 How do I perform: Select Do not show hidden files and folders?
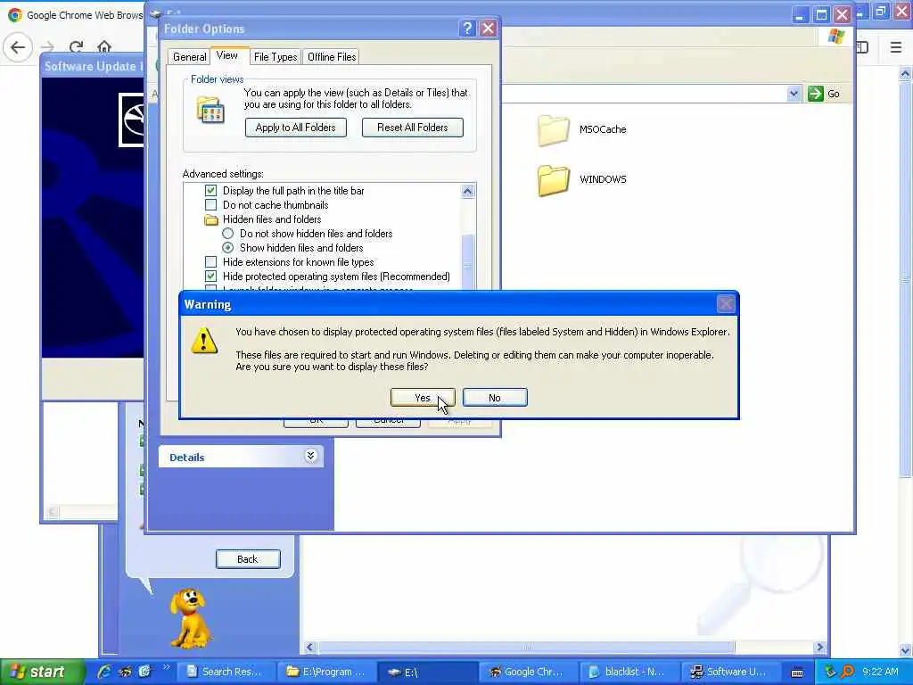(227, 234)
